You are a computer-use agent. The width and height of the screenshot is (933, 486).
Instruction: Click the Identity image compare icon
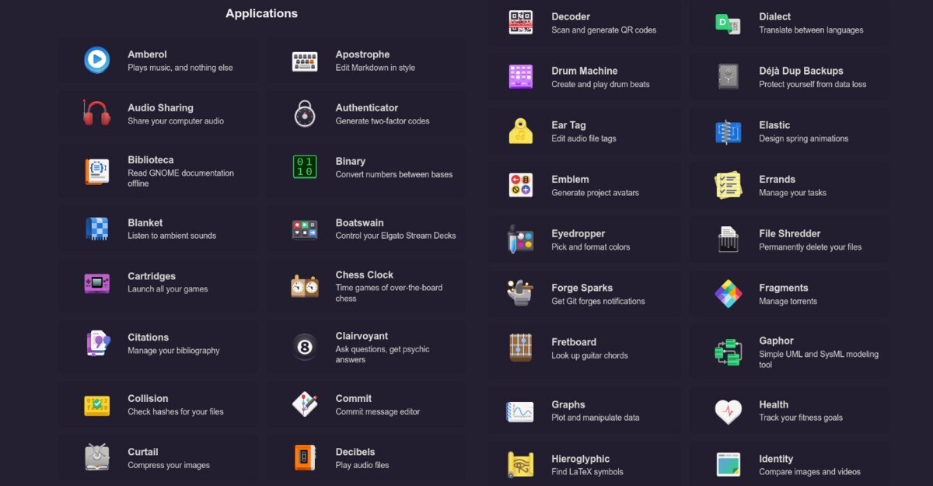point(729,464)
